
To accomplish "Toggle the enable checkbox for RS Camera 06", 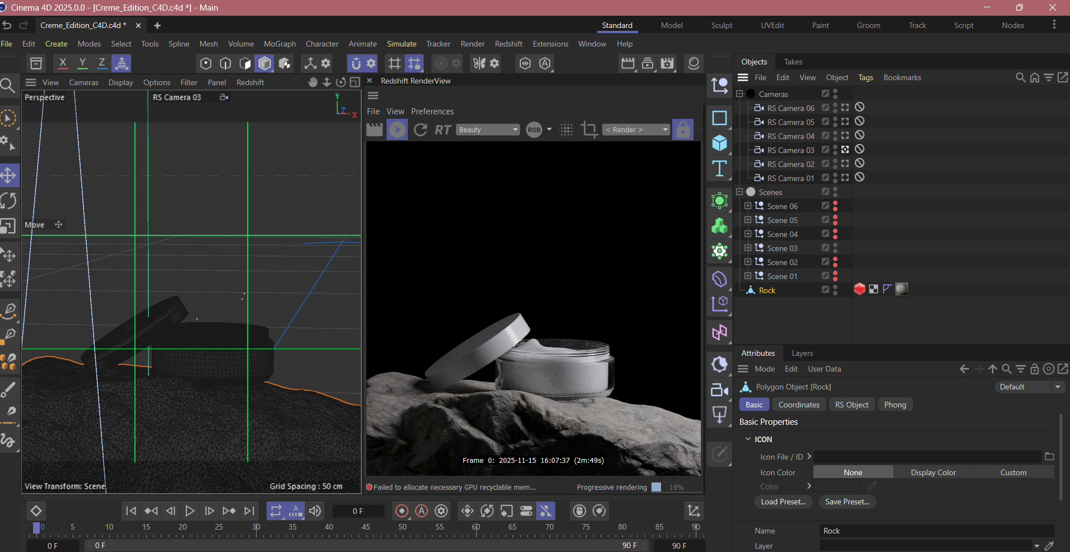I will click(825, 108).
